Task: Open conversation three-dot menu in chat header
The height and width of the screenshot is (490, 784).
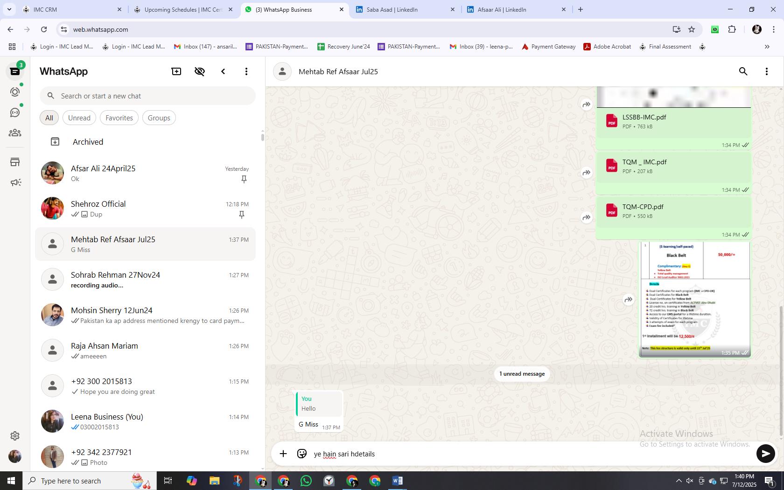Action: [x=767, y=71]
